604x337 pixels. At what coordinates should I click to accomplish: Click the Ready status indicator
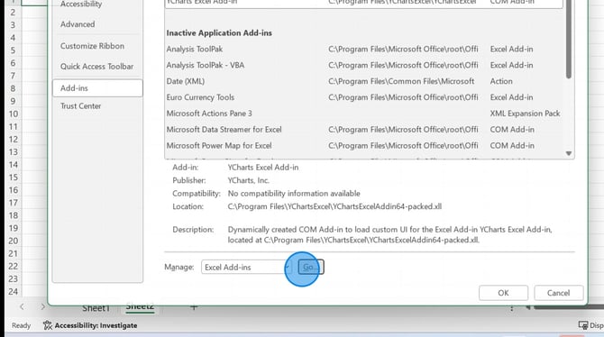[x=21, y=325]
